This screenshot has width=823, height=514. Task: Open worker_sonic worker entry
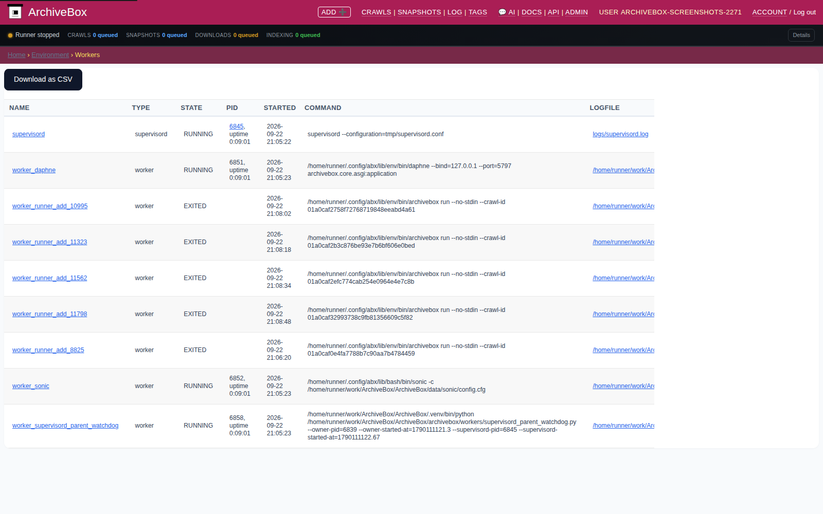tap(31, 386)
